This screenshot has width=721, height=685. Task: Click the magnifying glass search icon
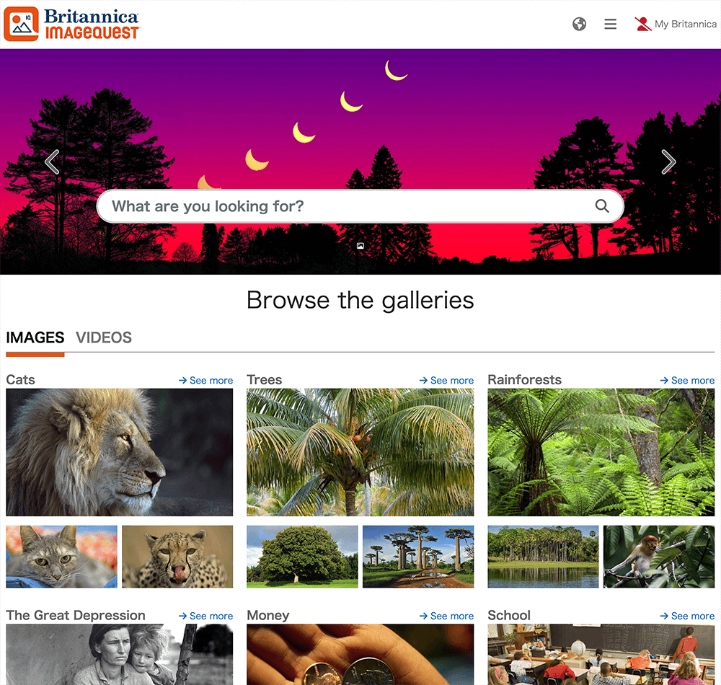[602, 206]
